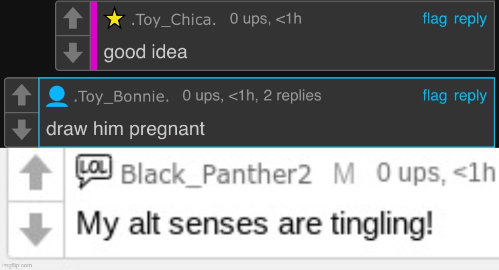Open the Black_Panther2 user profile
This screenshot has width=499, height=270.
[216, 174]
